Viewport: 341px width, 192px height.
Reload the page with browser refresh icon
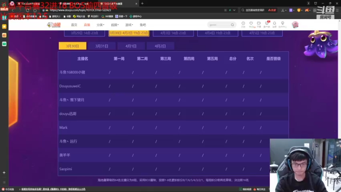tap(27, 10)
